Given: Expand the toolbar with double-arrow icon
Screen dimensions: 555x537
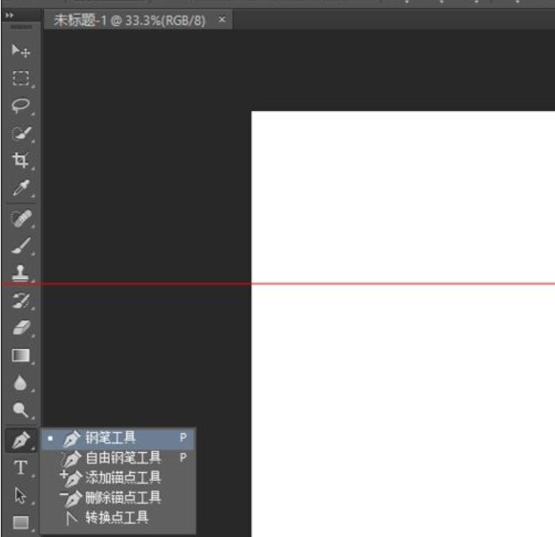Looking at the screenshot, I should [x=10, y=15].
